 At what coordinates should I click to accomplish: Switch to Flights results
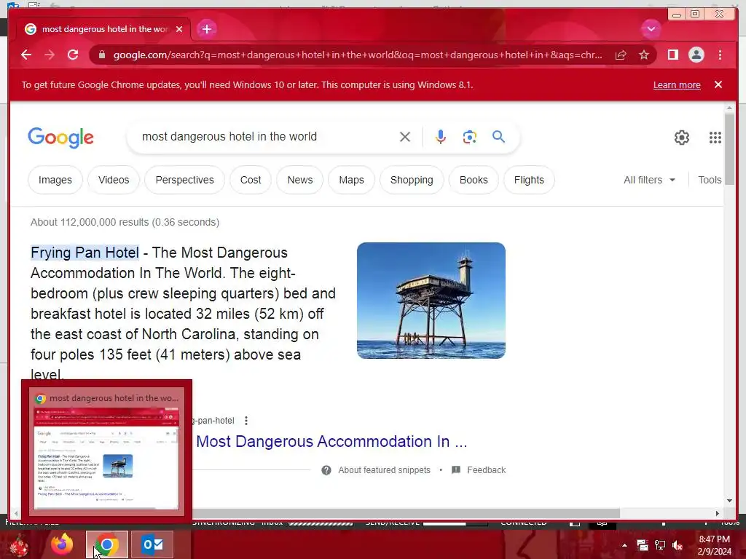tap(529, 180)
